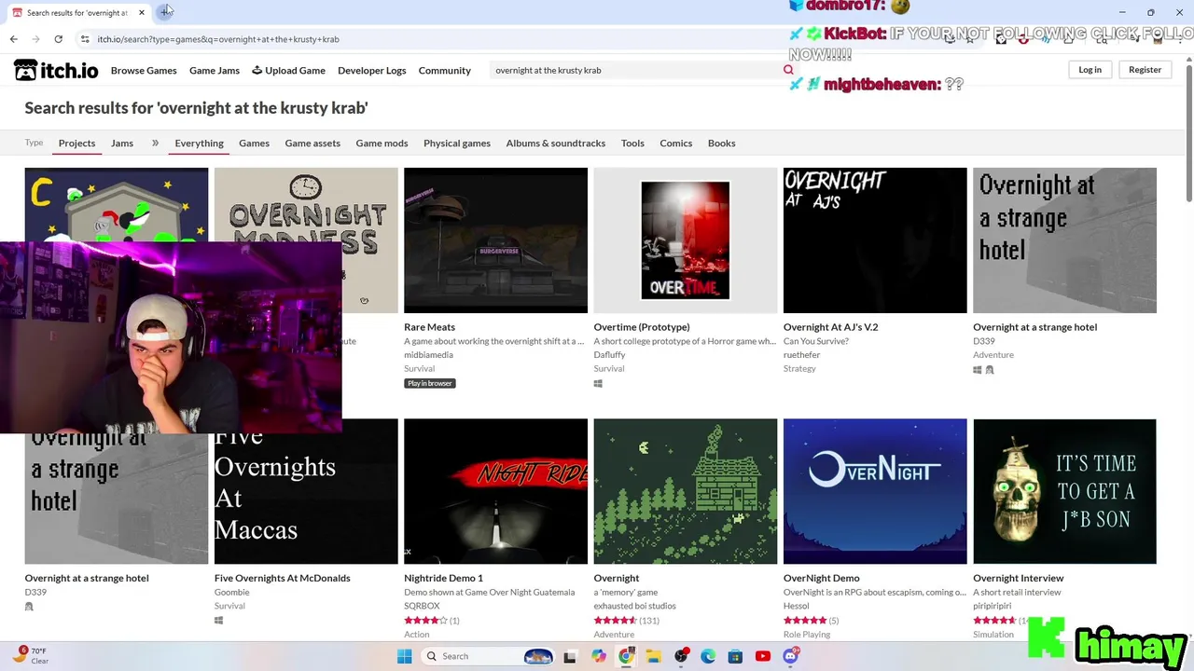Expand the » type filter arrows

coord(155,143)
